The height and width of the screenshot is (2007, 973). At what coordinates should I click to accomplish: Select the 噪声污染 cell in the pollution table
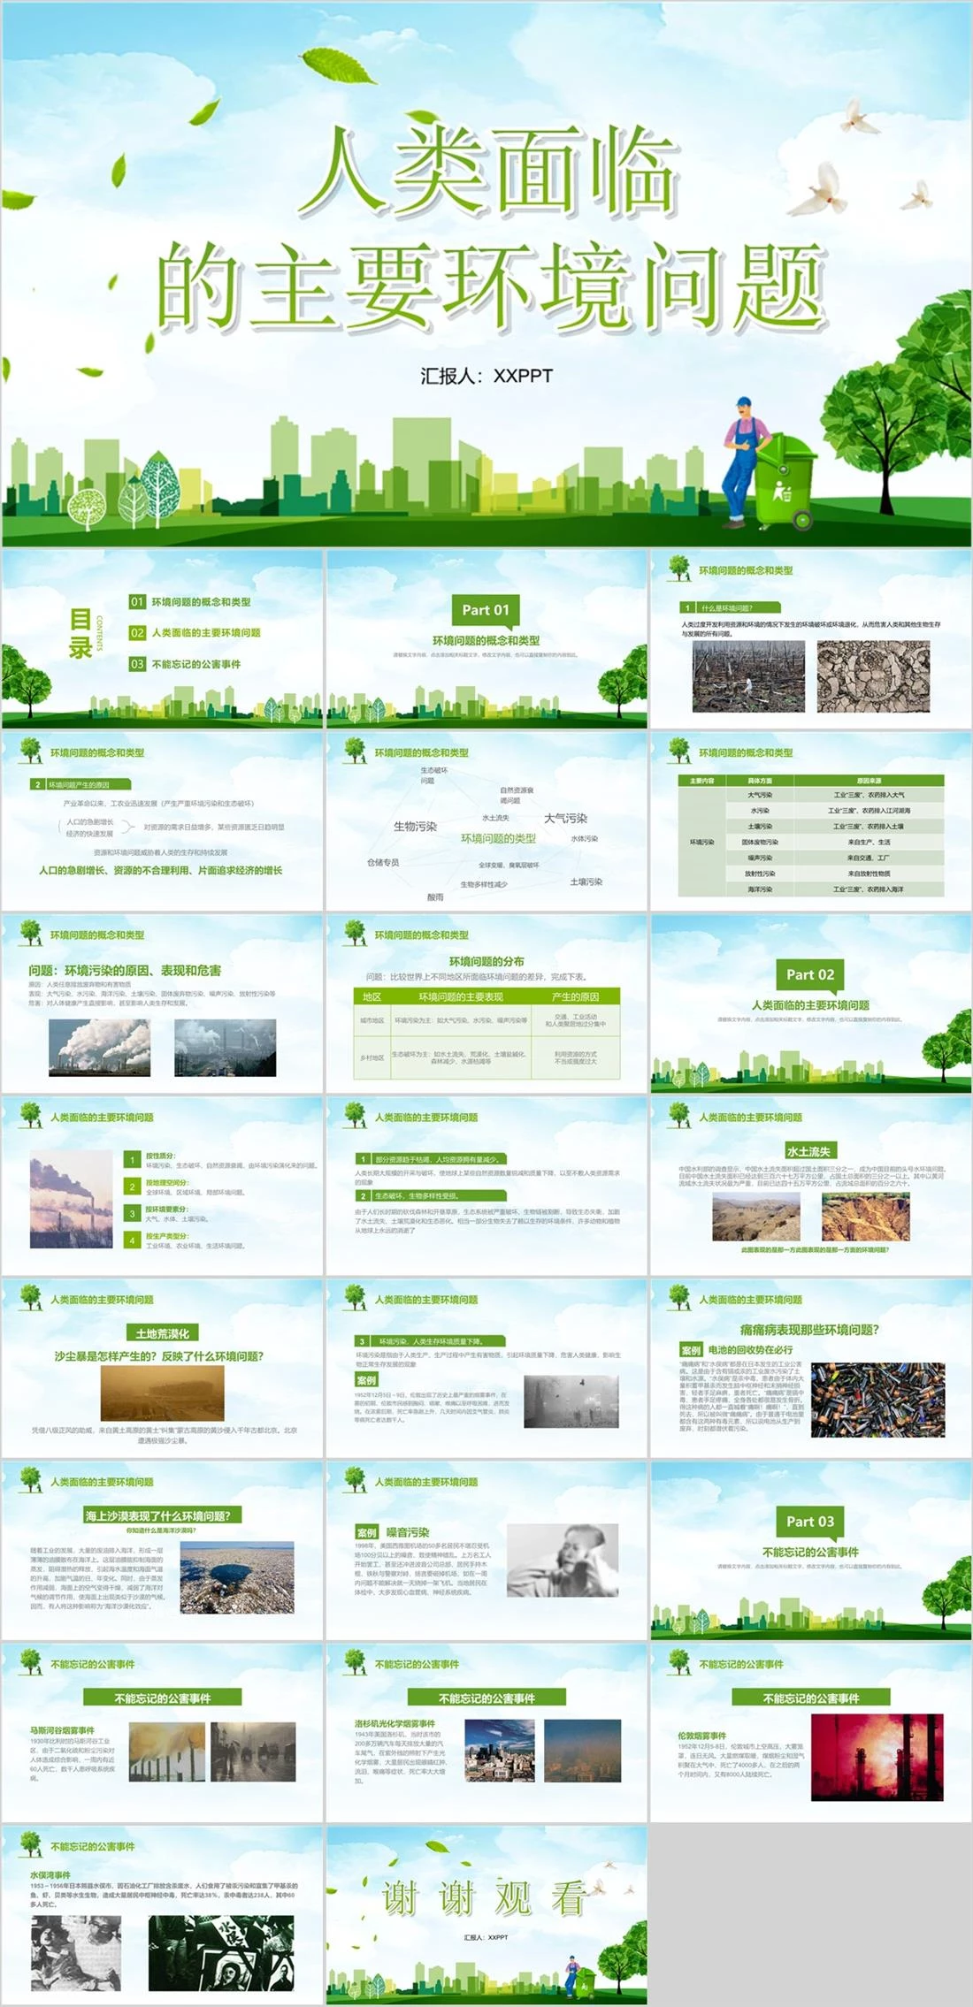tap(760, 858)
